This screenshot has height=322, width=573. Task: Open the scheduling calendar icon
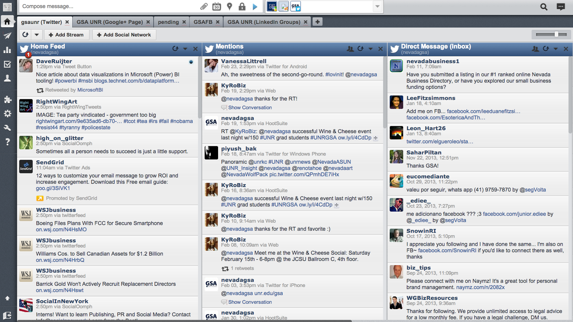click(x=217, y=6)
